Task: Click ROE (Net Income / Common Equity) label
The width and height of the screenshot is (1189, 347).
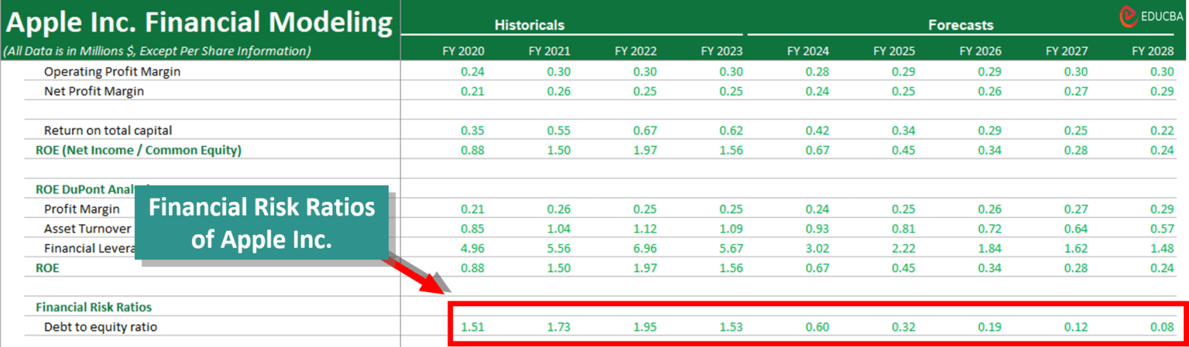Action: pyautogui.click(x=139, y=150)
